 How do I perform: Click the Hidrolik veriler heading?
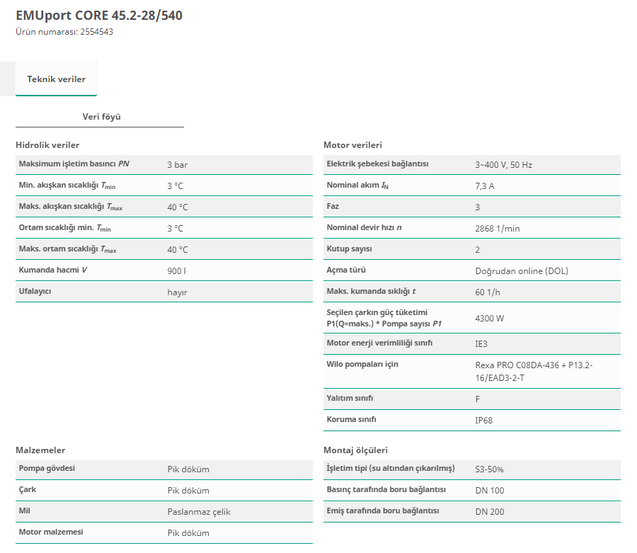click(47, 145)
